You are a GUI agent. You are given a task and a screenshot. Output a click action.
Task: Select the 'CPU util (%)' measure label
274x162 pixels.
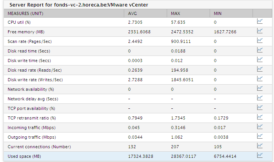pyautogui.click(x=19, y=22)
